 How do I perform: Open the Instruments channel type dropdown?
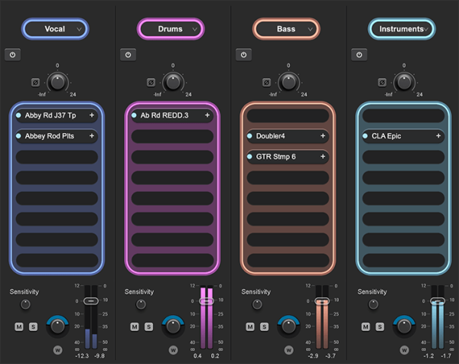402,29
